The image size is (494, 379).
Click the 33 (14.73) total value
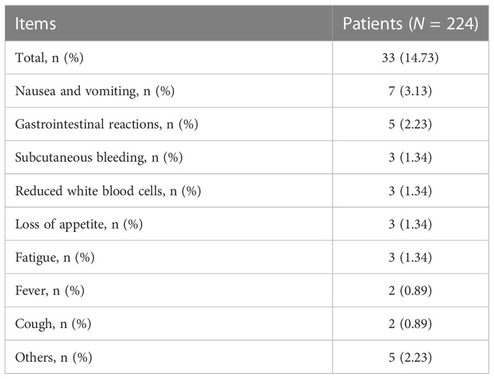coord(410,58)
